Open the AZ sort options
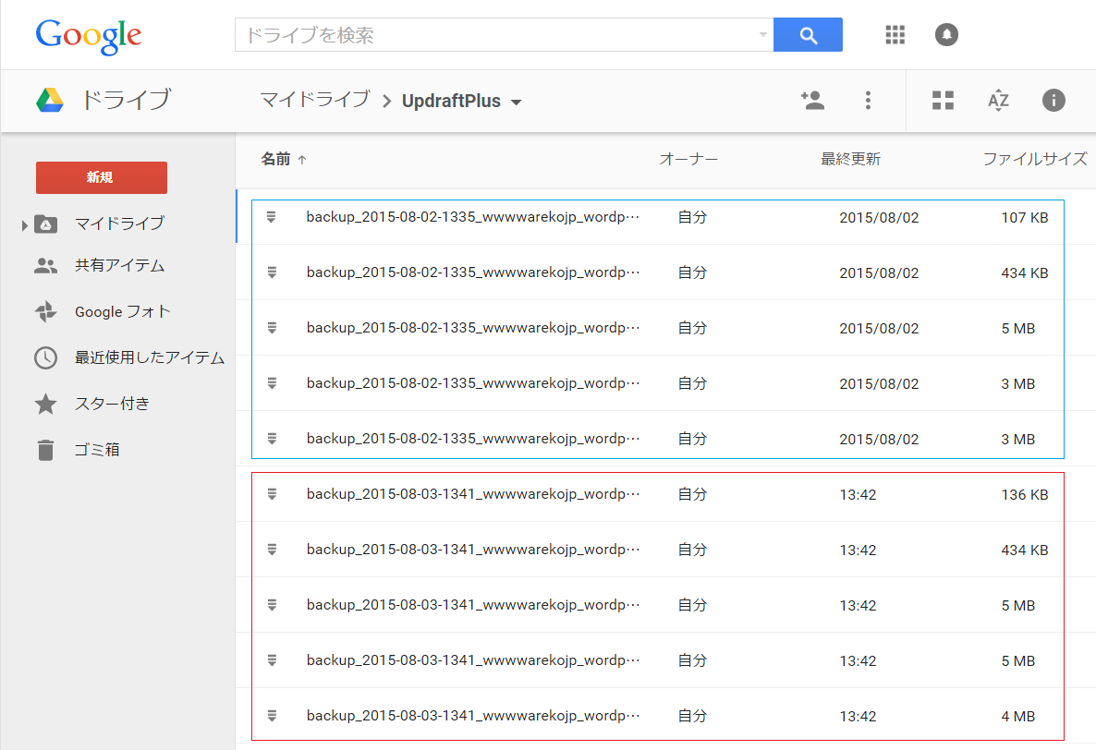This screenshot has width=1096, height=750. coord(998,101)
